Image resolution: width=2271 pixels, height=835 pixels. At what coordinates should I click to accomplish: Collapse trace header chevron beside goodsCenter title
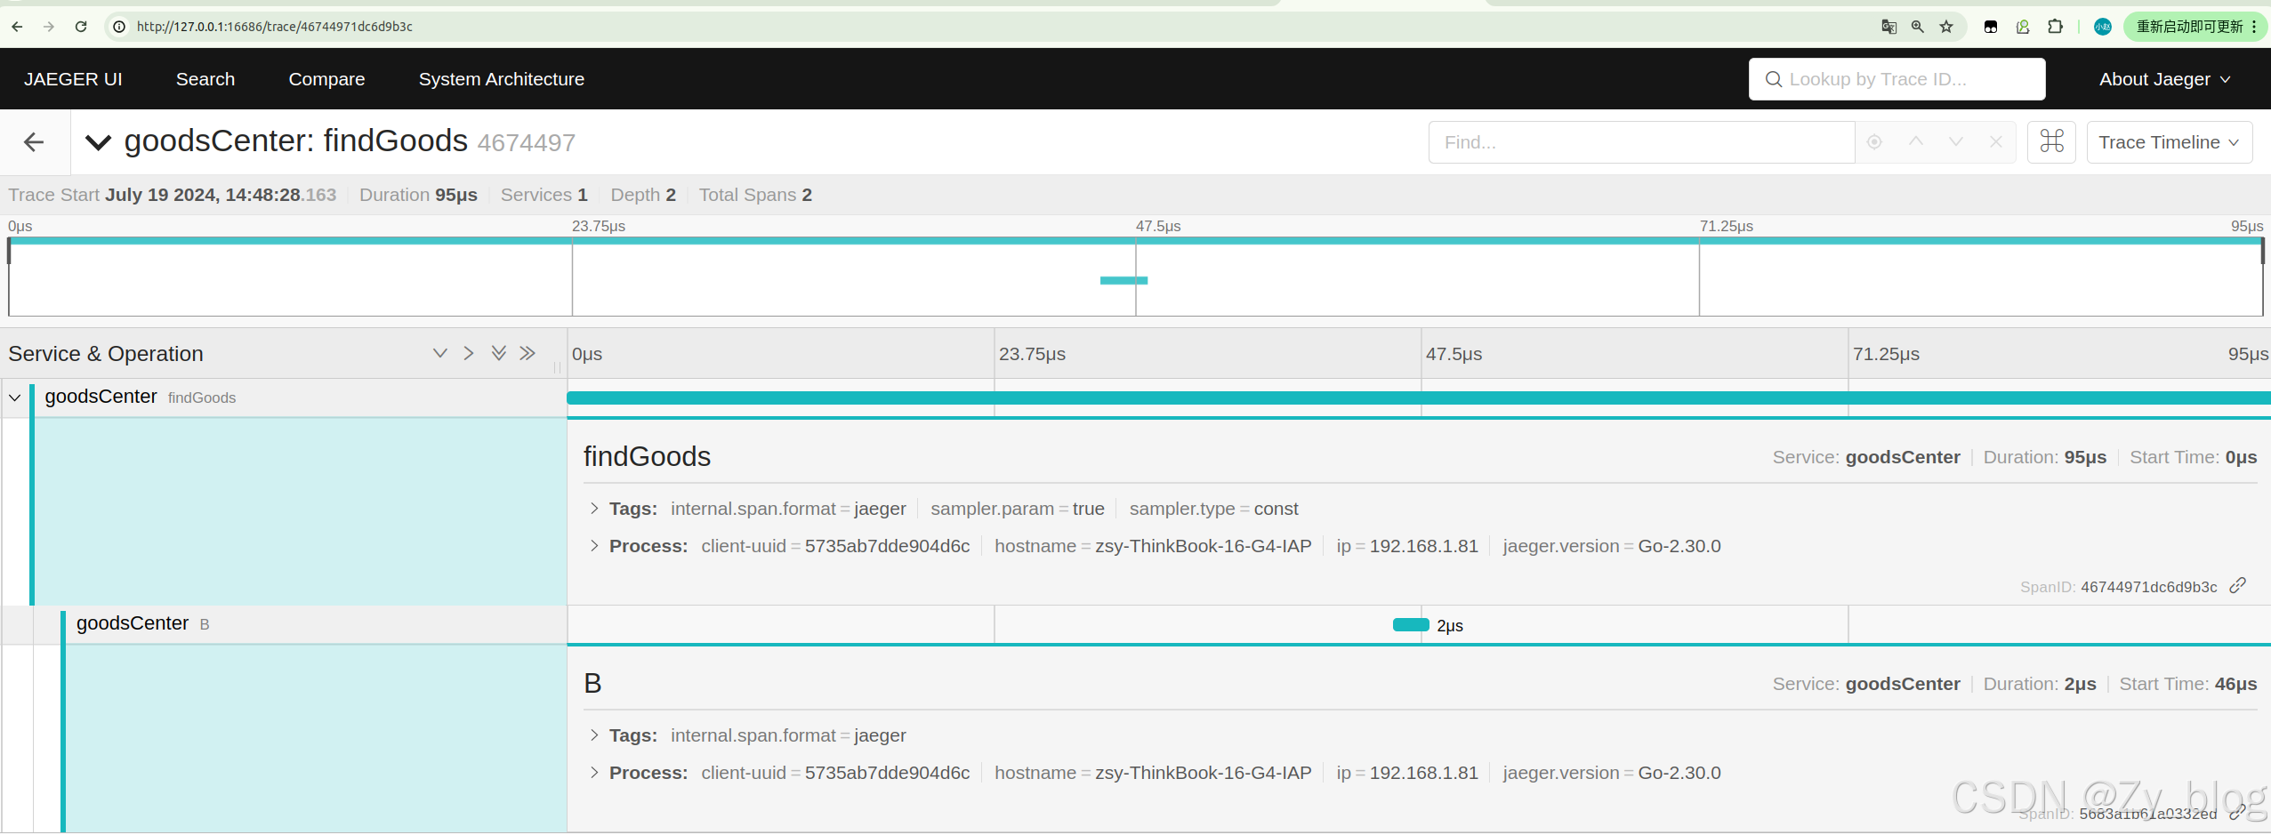coord(98,142)
